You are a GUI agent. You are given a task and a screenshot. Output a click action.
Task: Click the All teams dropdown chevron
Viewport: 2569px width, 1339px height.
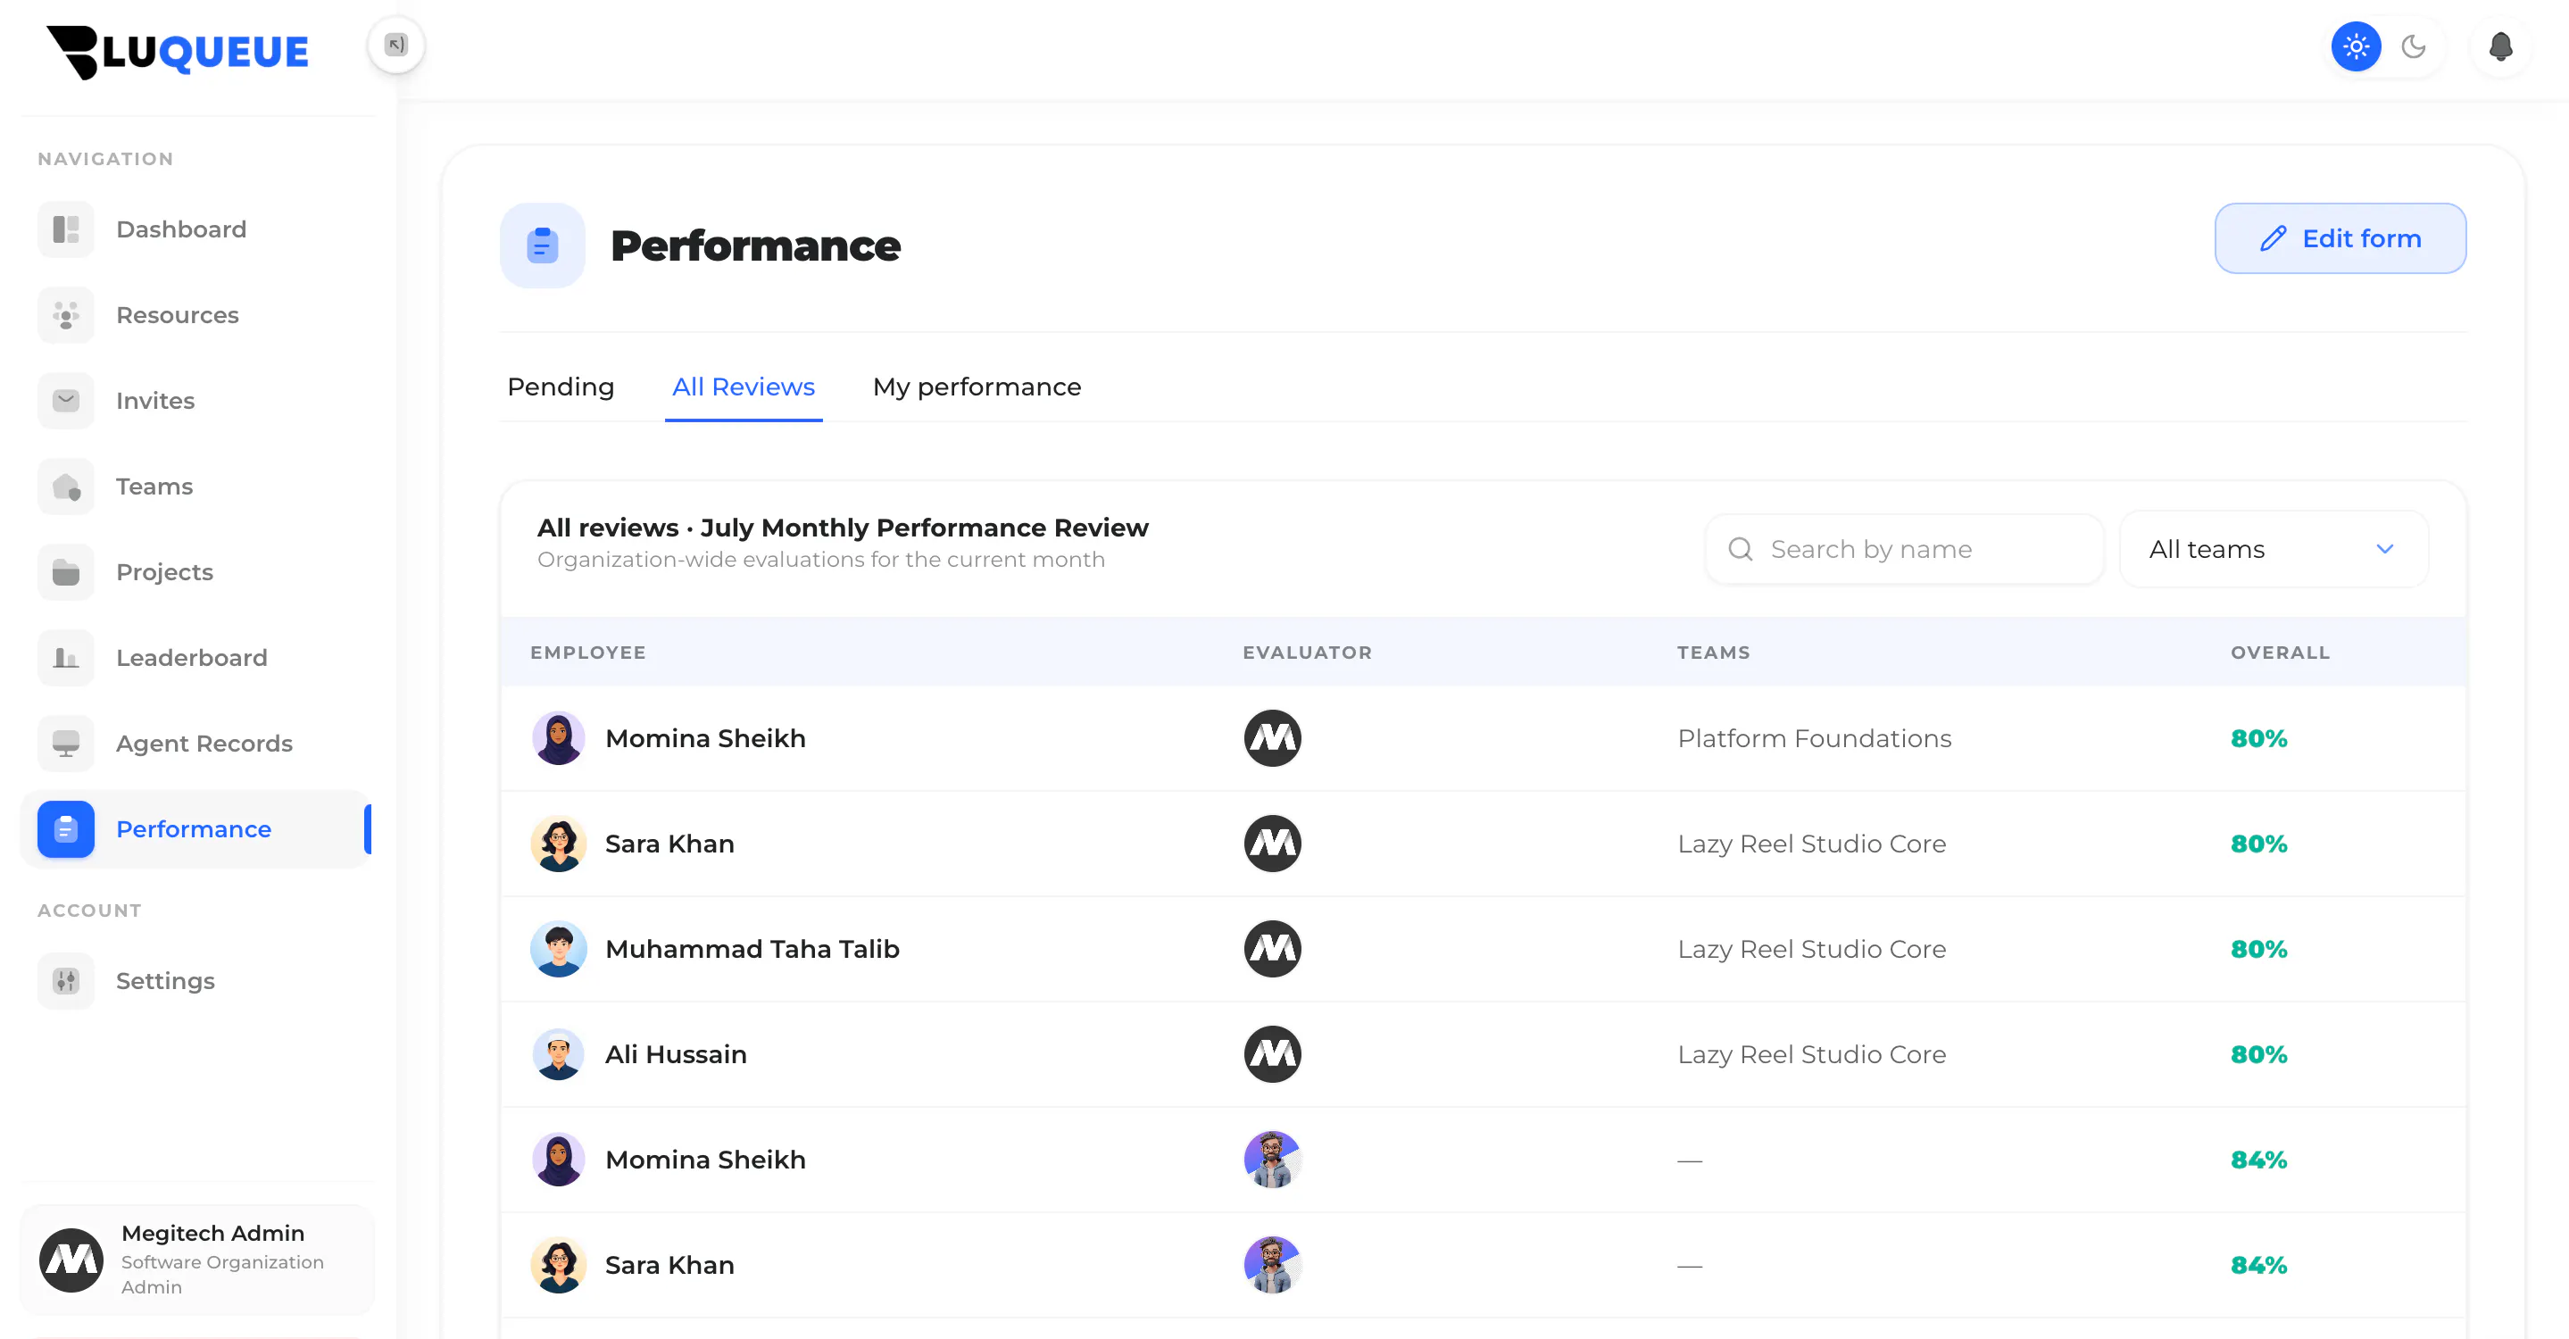pyautogui.click(x=2384, y=549)
